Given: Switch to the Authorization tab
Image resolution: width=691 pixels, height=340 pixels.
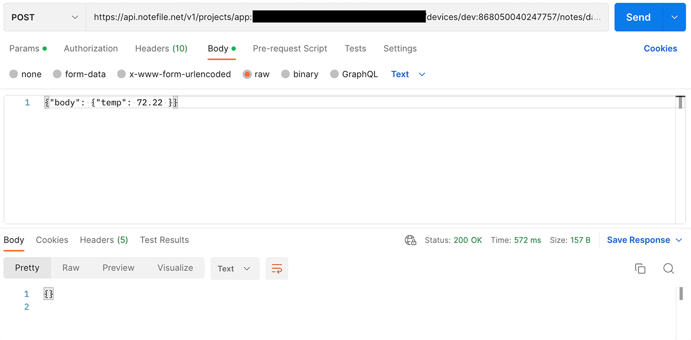Looking at the screenshot, I should pyautogui.click(x=91, y=48).
